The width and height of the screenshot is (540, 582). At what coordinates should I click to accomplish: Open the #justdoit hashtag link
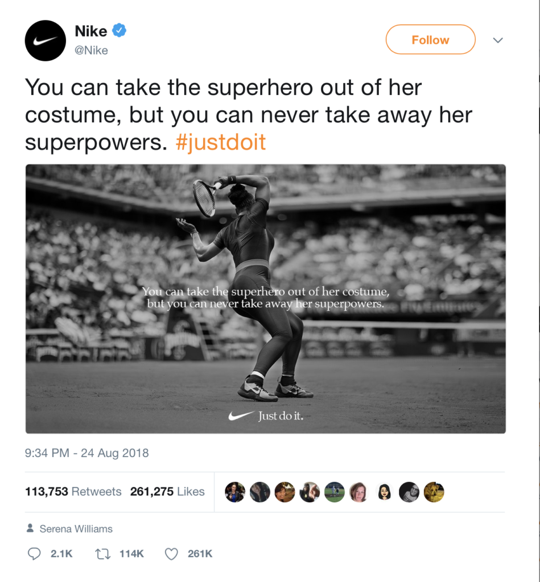[220, 142]
